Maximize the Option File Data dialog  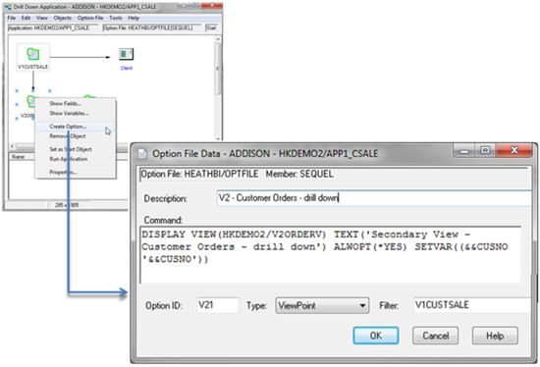click(x=486, y=150)
